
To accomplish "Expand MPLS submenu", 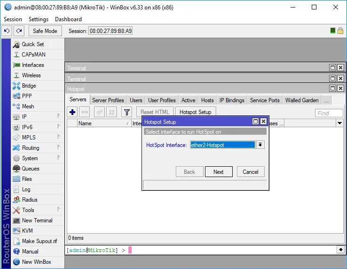I will click(59, 137).
